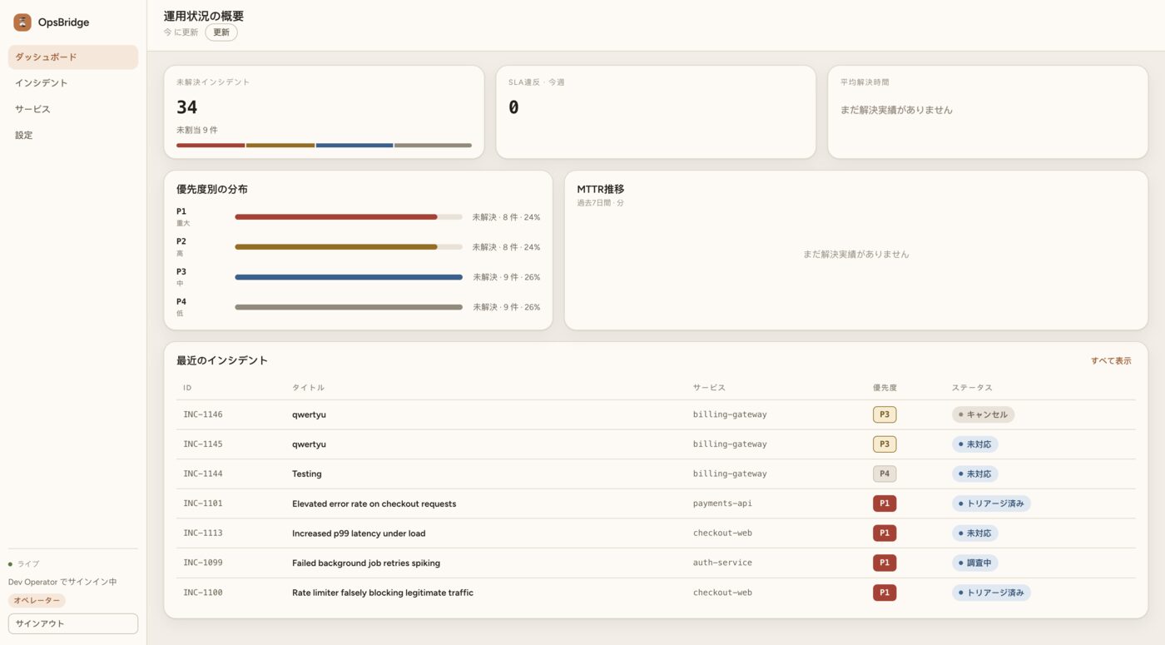Open the すべて表示 link
This screenshot has width=1165, height=645.
point(1111,361)
